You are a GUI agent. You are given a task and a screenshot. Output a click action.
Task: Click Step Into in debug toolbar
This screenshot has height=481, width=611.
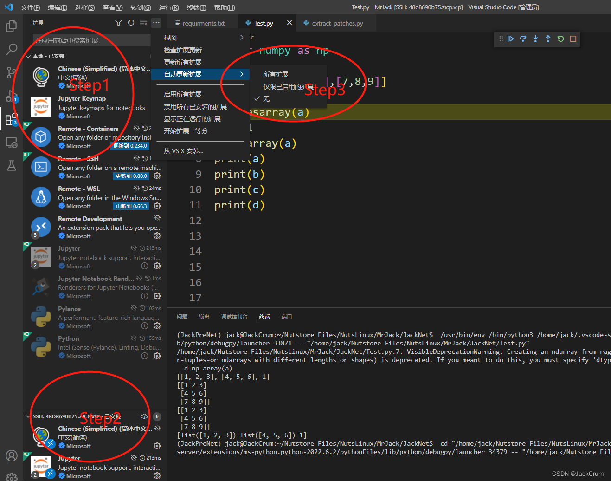[x=535, y=39]
